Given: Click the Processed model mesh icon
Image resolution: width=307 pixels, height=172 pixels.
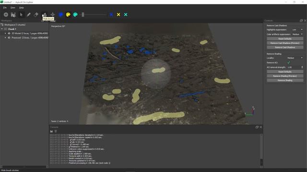Looking at the screenshot, I should (9, 38).
